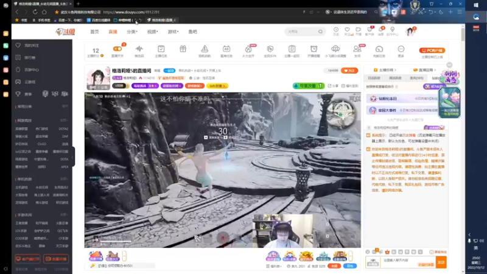Click the clipboard 主播一起玩 icon
Viewport: 487px width, 274px height.
click(x=292, y=49)
